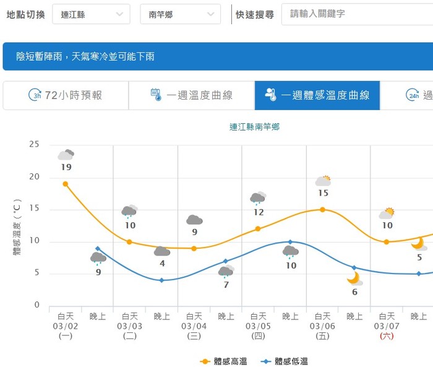Click the cloudy icon above 03/02 daytime
Screen dimensions: 433x367
[66, 155]
